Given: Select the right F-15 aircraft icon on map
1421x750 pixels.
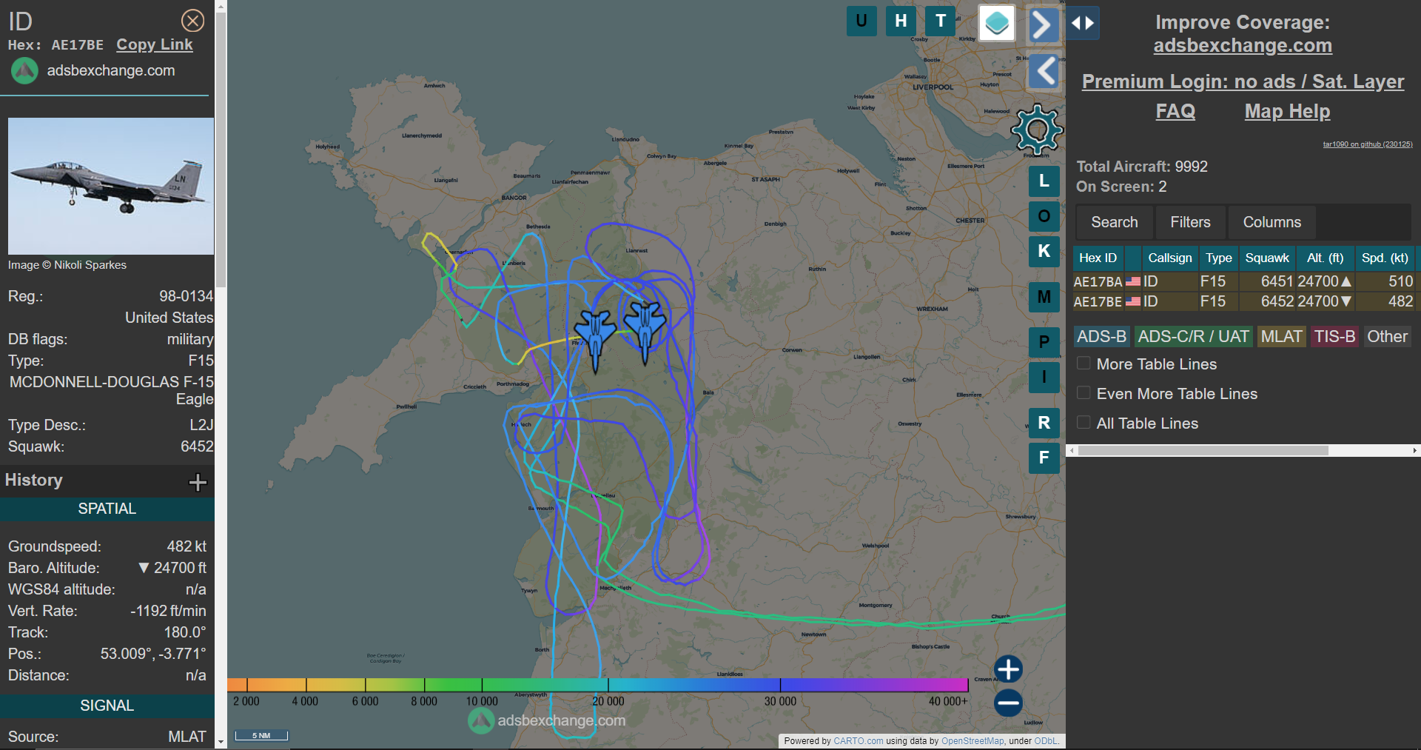Looking at the screenshot, I should [645, 332].
